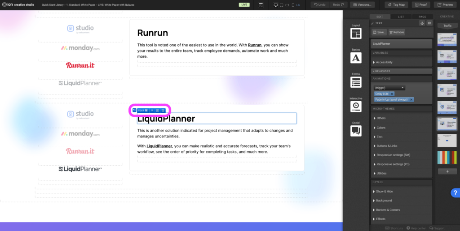Open the blue help question bubble

click(x=454, y=192)
